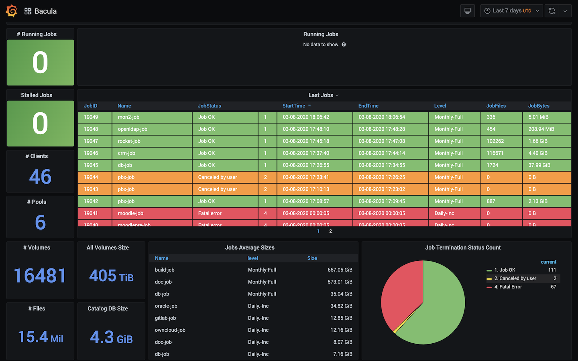Sort Last Jobs by the Level column
This screenshot has width=578, height=361.
pos(440,106)
